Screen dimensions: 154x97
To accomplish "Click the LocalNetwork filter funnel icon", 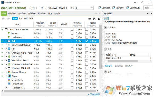I will pyautogui.click(x=9, y=37).
